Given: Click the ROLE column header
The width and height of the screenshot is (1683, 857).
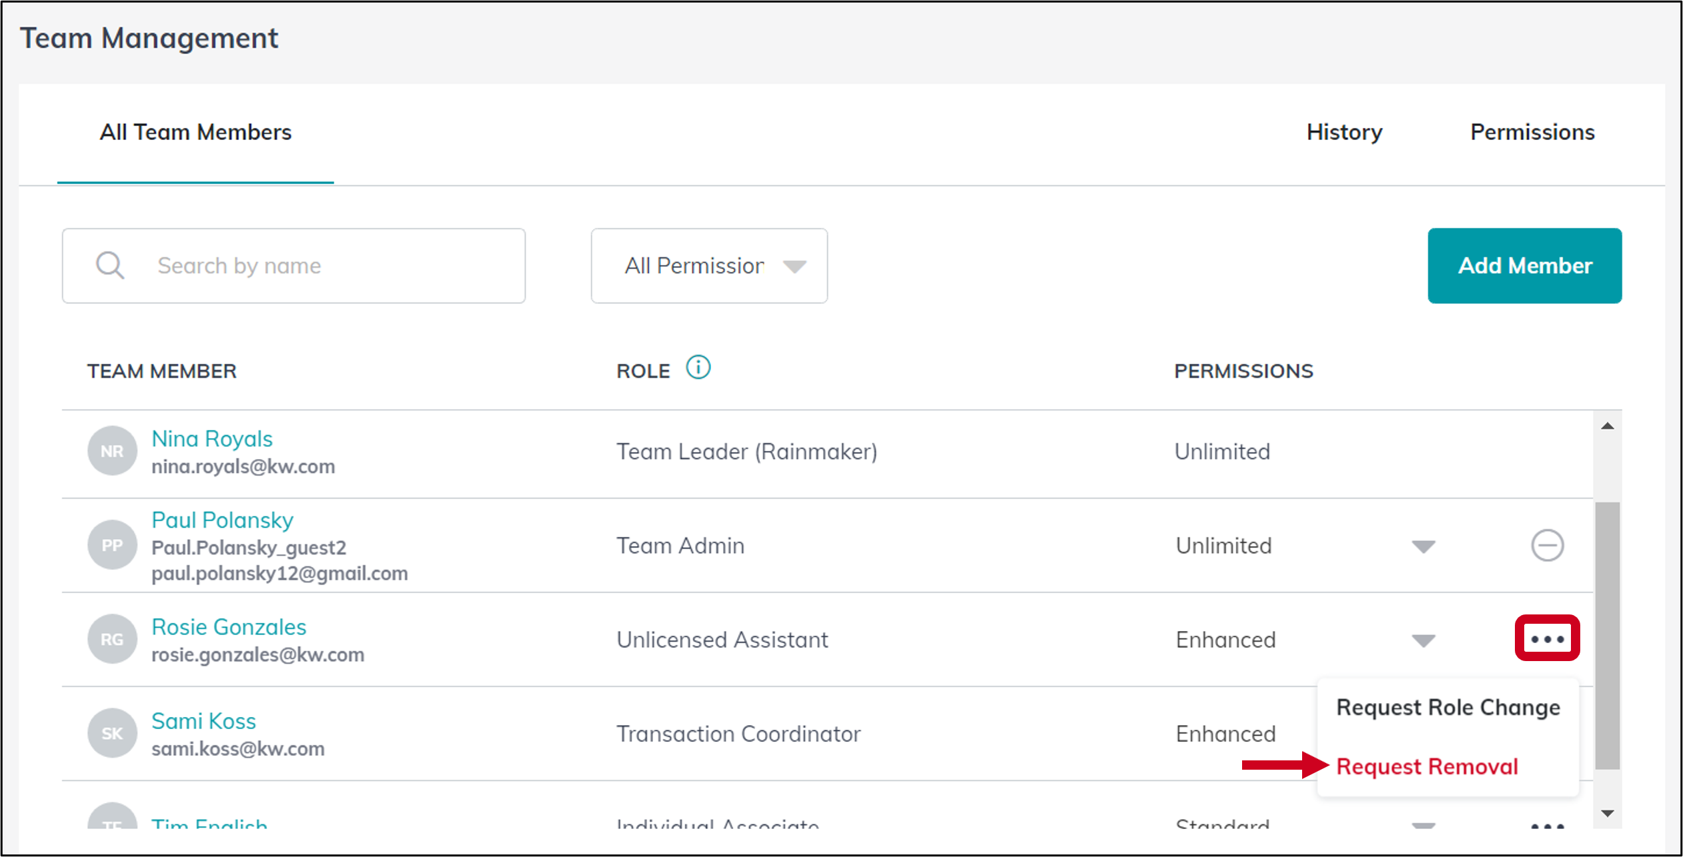Looking at the screenshot, I should pos(643,371).
